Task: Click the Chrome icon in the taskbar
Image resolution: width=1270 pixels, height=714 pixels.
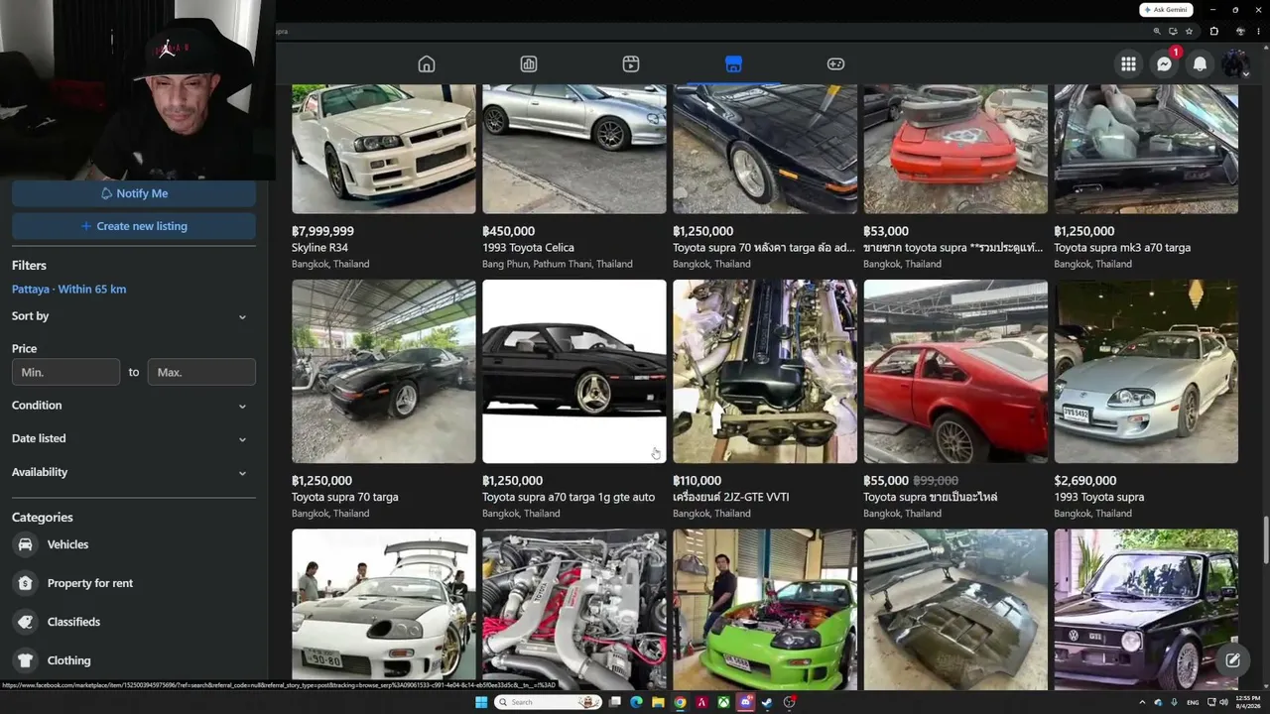Action: coord(680,702)
